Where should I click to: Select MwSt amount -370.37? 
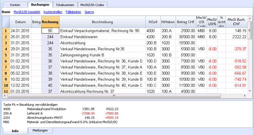click(237, 49)
